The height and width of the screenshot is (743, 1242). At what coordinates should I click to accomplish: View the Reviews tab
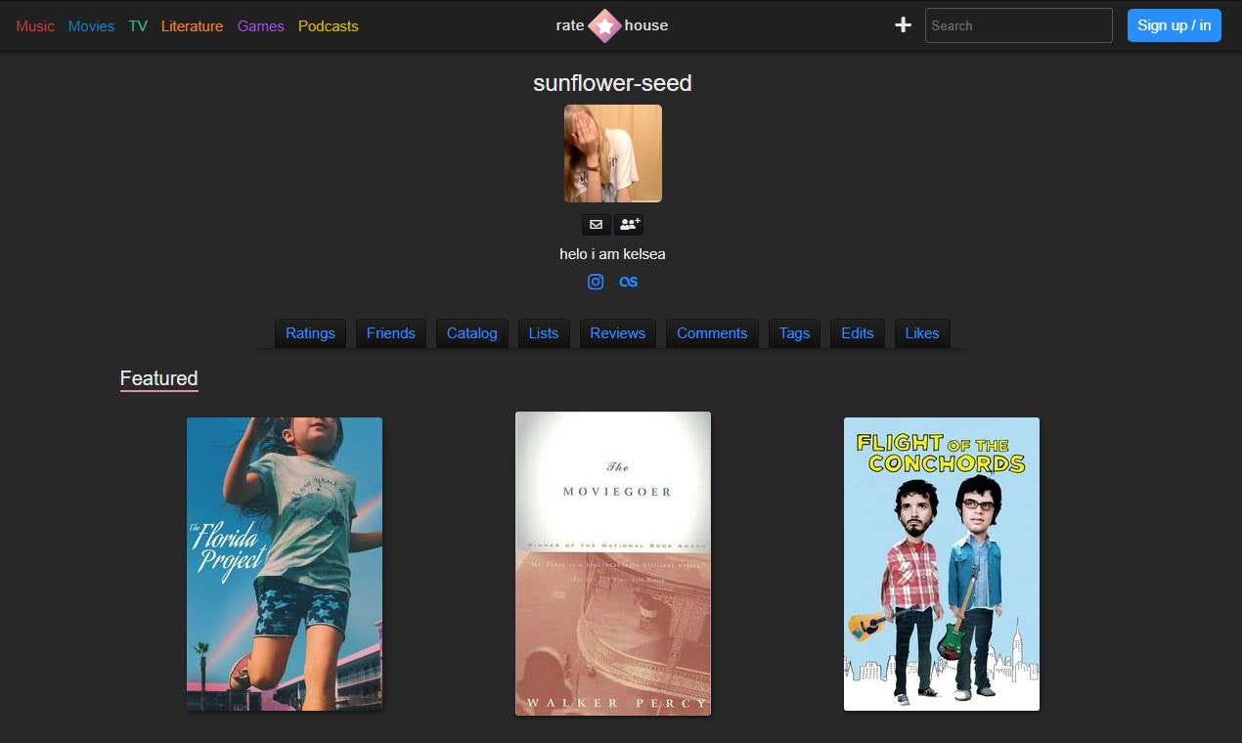click(618, 333)
